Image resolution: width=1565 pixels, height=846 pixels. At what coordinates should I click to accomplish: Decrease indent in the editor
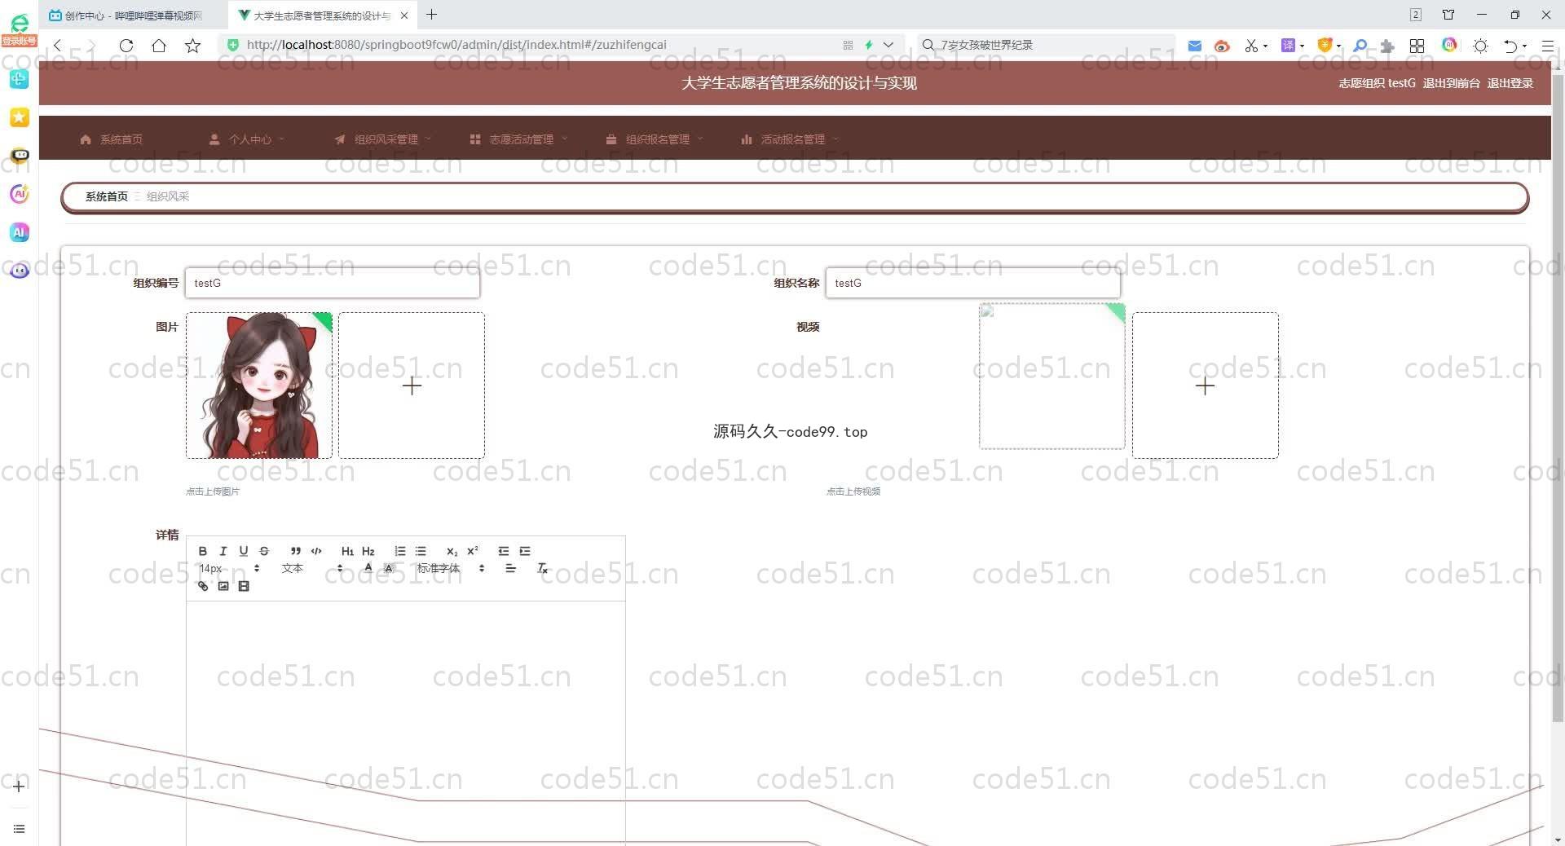tap(504, 551)
